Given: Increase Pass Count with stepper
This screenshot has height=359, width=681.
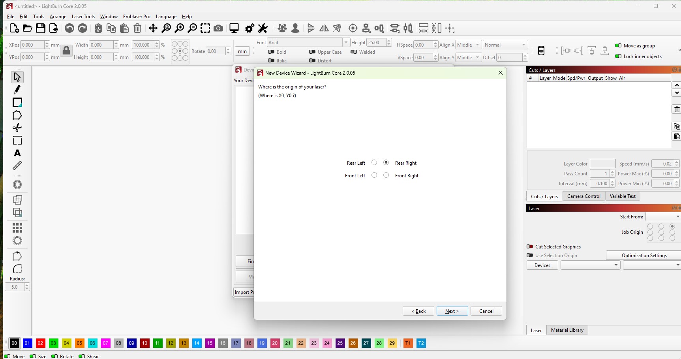Looking at the screenshot, I should tap(612, 171).
